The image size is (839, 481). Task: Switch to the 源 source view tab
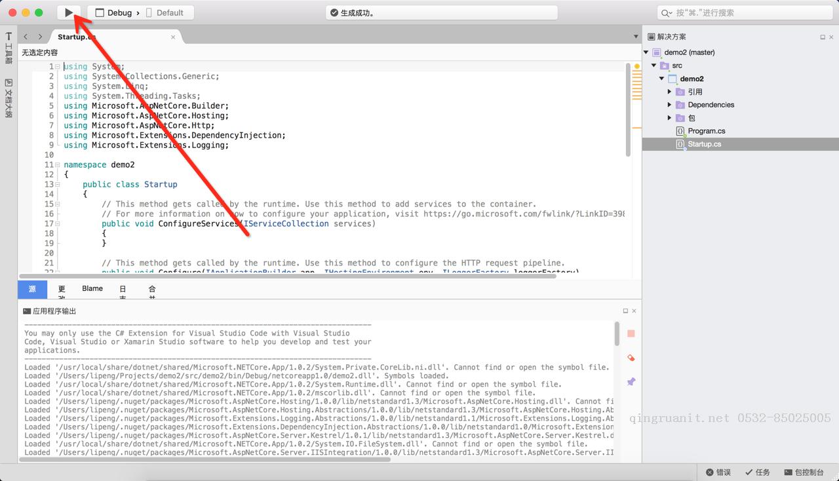tap(32, 289)
